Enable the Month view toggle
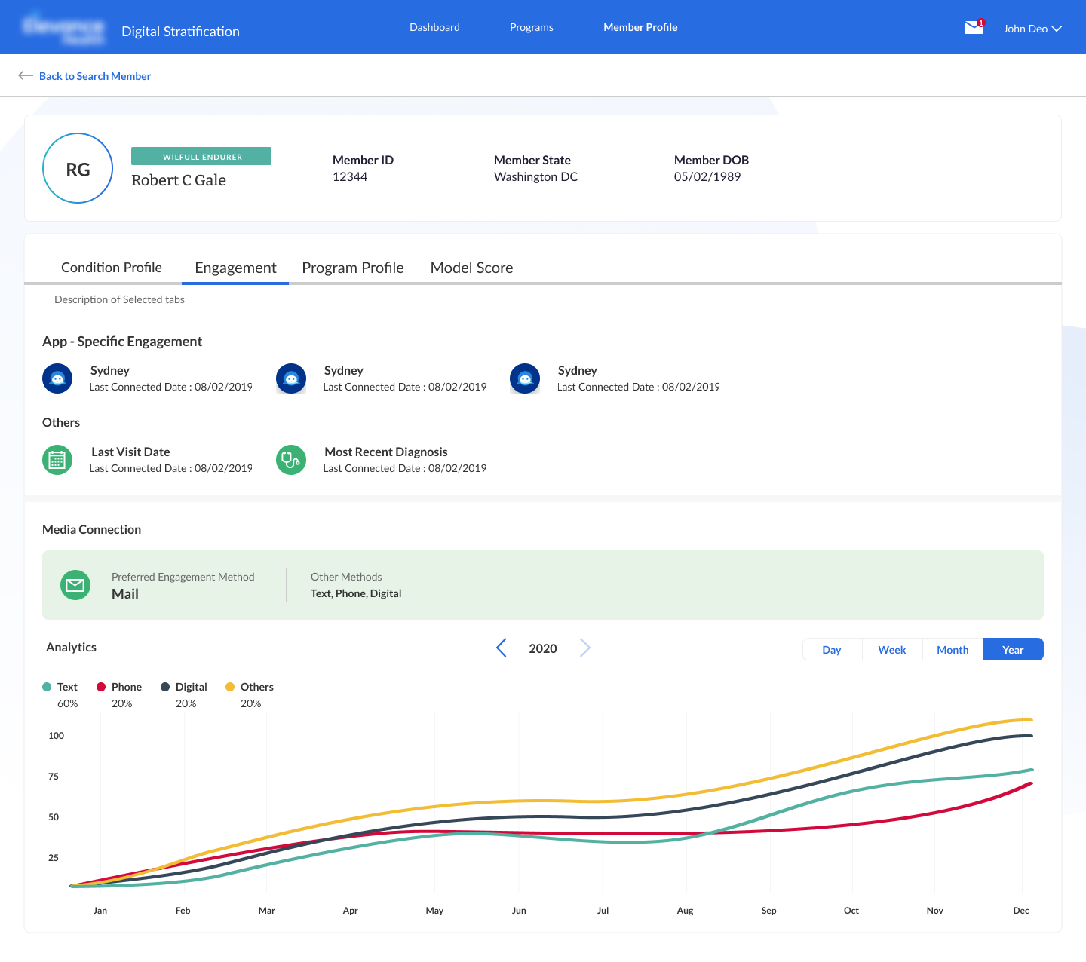 pyautogui.click(x=953, y=649)
